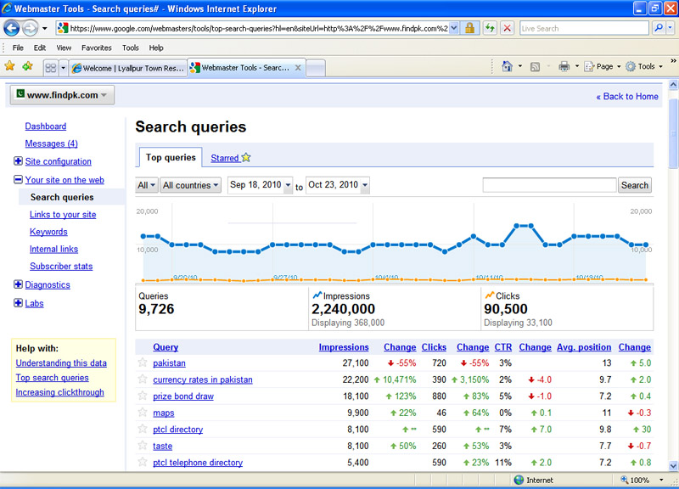
Task: Open the Keywords sidebar link
Action: [48, 232]
